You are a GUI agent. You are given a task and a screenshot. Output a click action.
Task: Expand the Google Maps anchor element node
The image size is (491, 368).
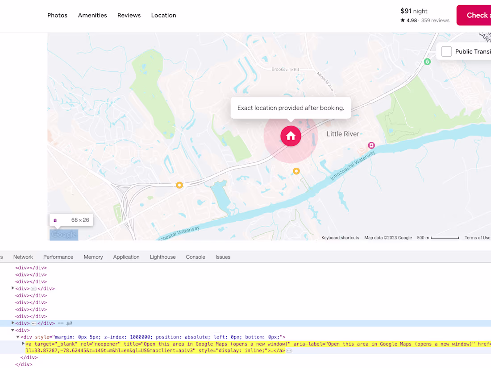click(23, 344)
